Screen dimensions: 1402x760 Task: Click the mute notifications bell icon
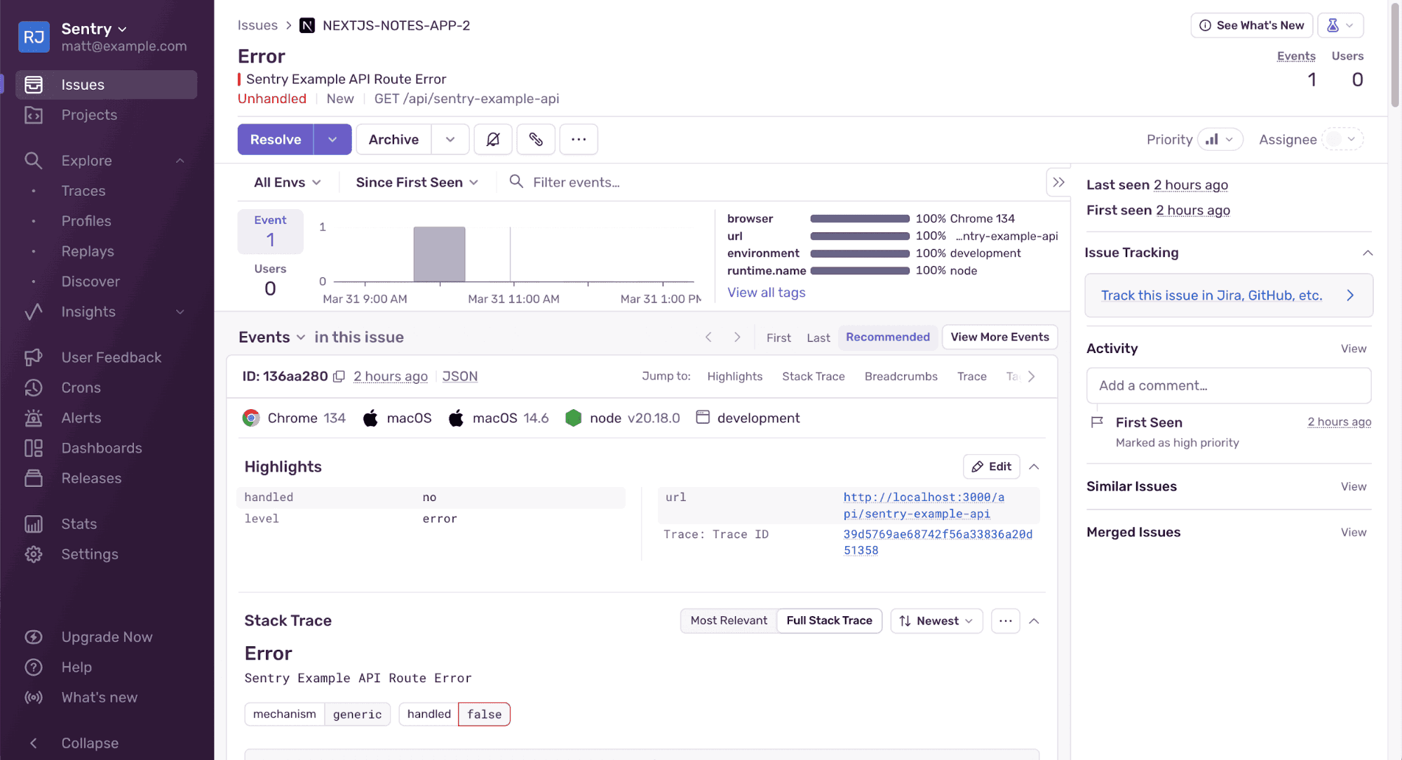pyautogui.click(x=493, y=140)
